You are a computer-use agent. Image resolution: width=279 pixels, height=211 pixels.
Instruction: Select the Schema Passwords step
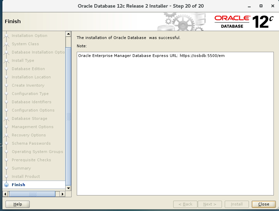point(31,143)
